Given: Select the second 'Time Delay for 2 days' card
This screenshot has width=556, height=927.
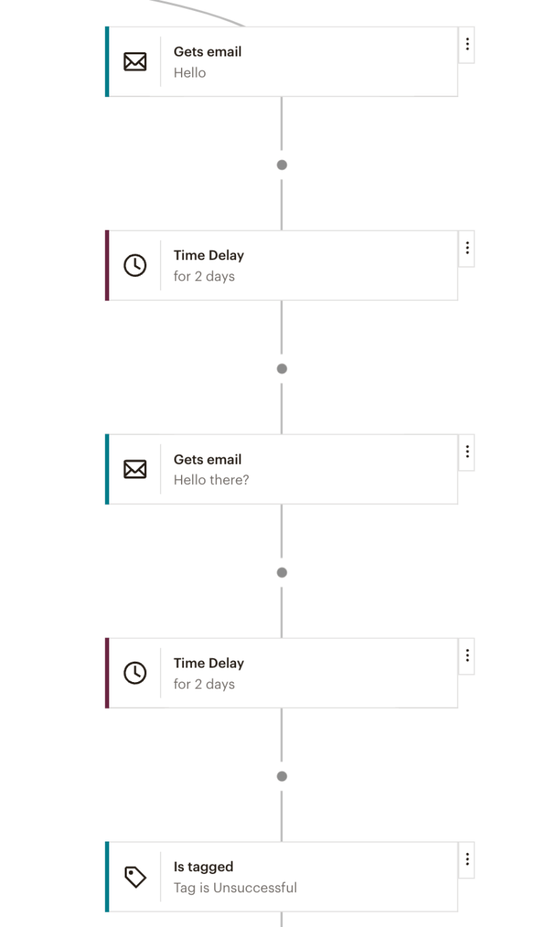Looking at the screenshot, I should tap(290, 673).
